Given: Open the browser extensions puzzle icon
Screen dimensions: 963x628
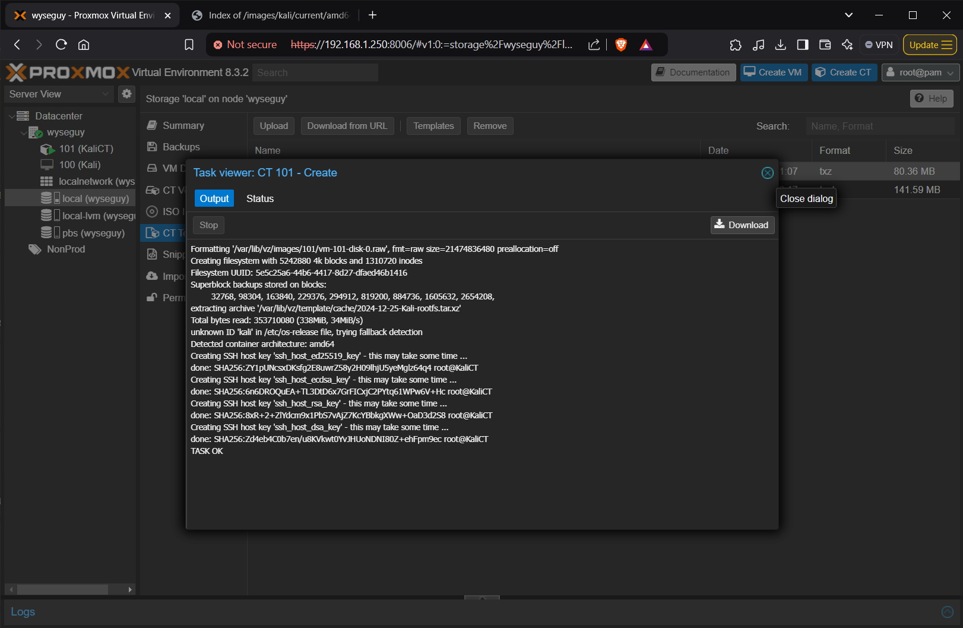Looking at the screenshot, I should pos(736,45).
